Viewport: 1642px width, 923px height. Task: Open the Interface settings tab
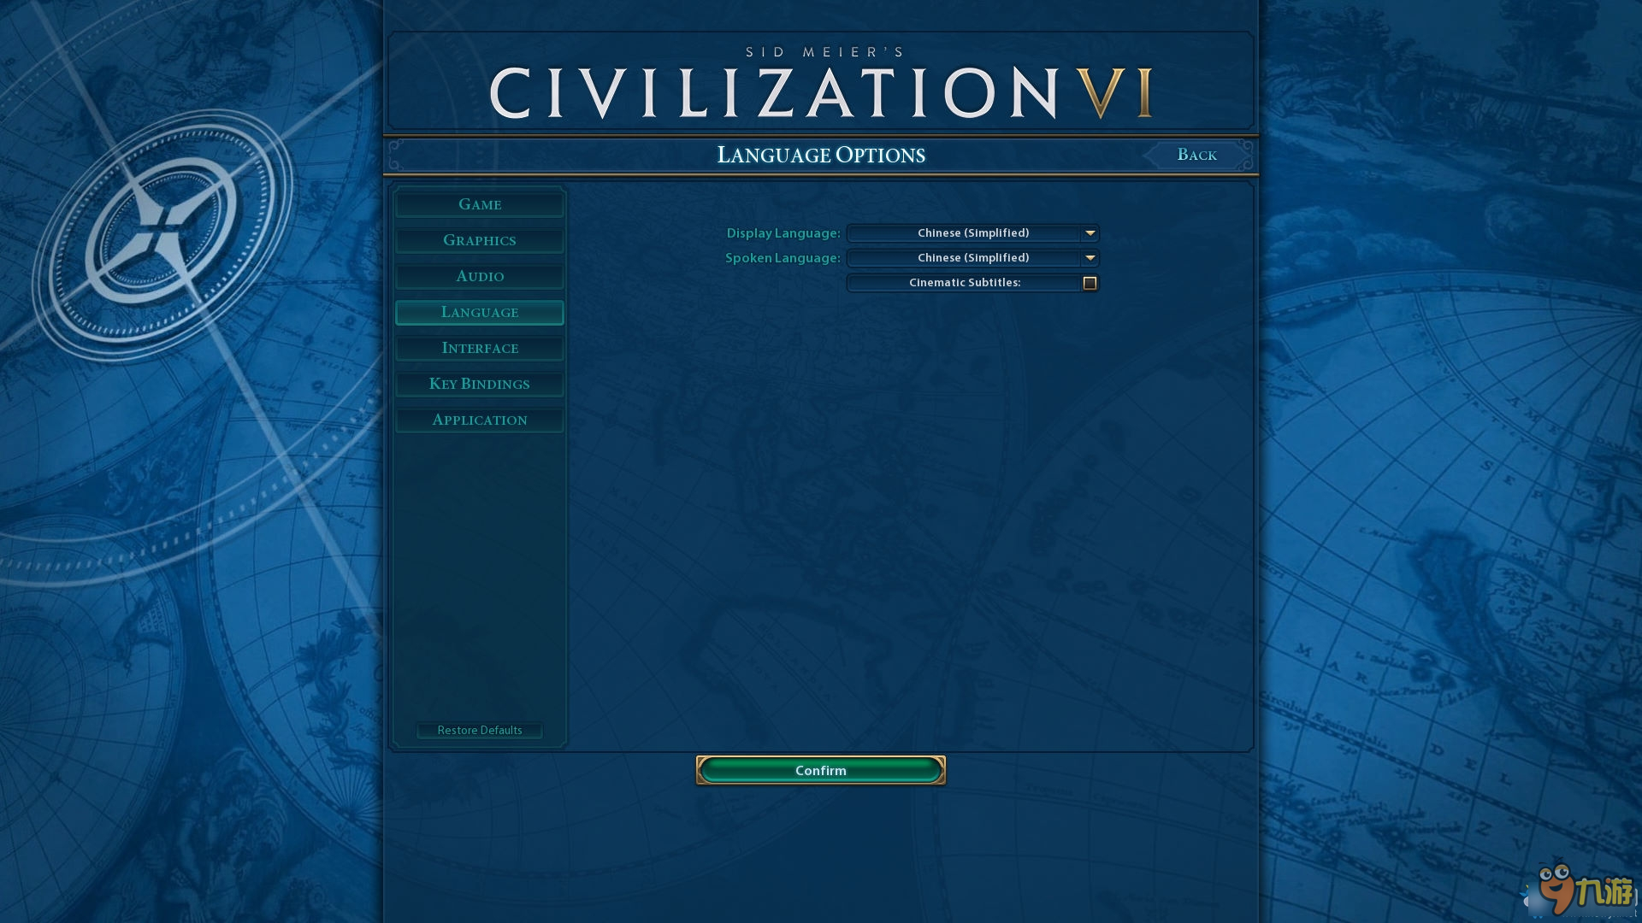(479, 347)
